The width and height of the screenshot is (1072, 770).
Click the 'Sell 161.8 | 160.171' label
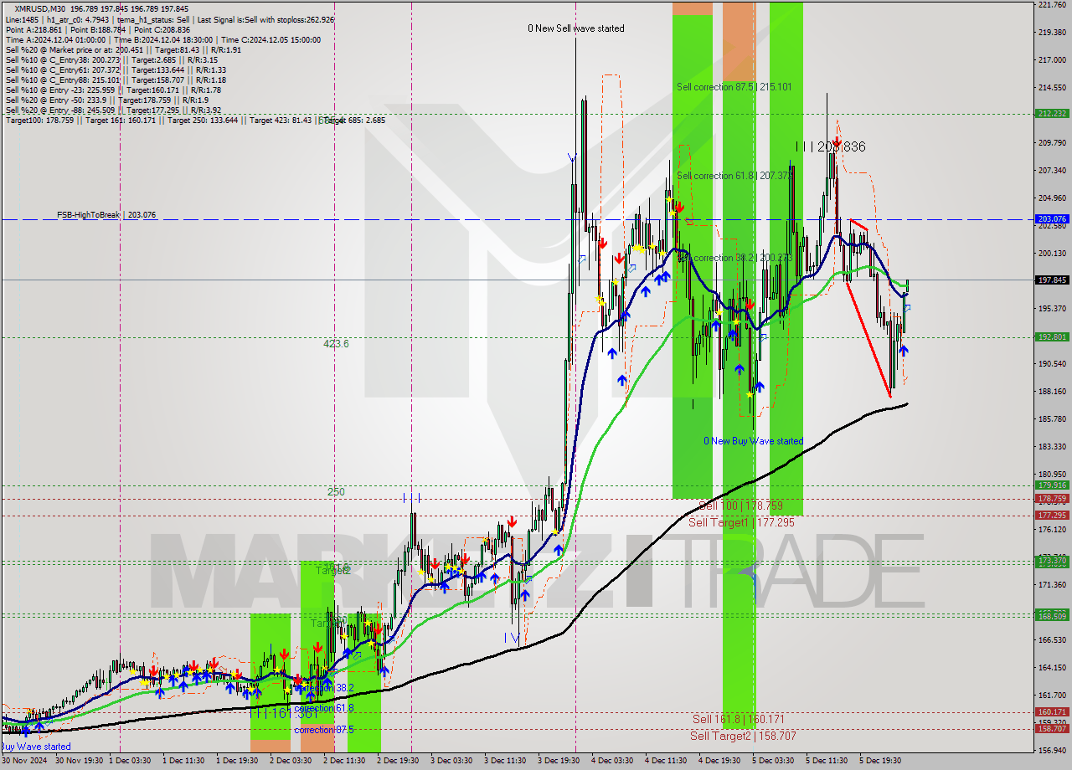(739, 719)
